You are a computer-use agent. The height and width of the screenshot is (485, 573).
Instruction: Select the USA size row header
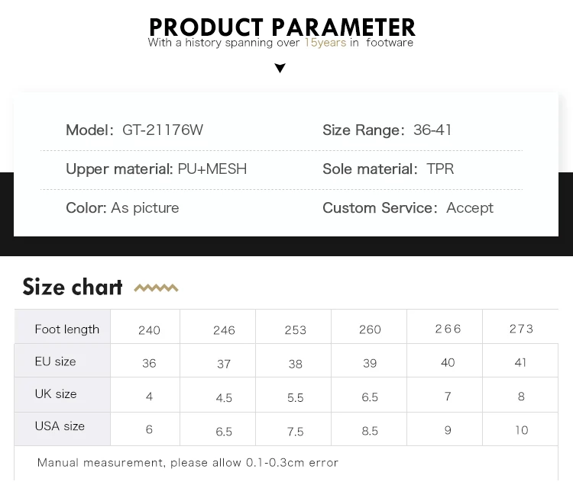click(x=60, y=426)
